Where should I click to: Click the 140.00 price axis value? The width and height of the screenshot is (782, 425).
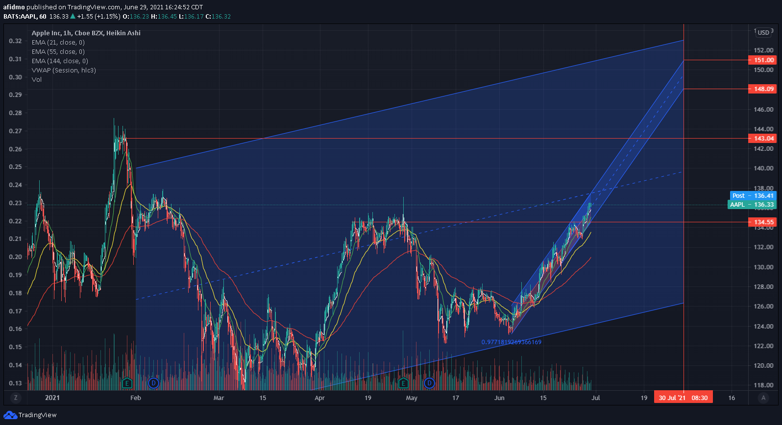coord(763,168)
